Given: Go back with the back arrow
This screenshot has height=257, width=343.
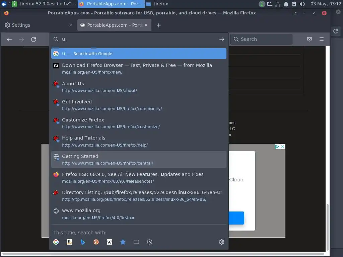Looking at the screenshot, I should click(9, 39).
